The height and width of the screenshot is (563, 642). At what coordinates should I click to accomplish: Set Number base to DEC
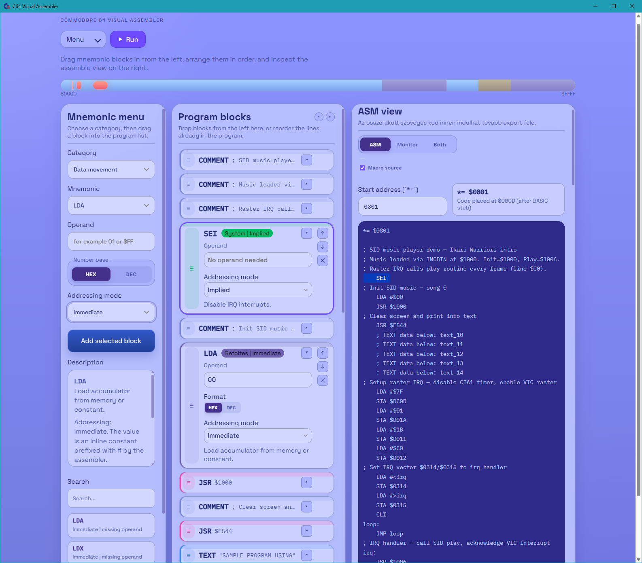pyautogui.click(x=131, y=274)
